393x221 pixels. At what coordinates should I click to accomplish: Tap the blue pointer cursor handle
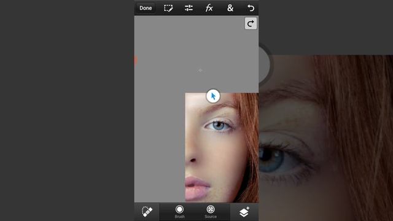click(x=213, y=96)
